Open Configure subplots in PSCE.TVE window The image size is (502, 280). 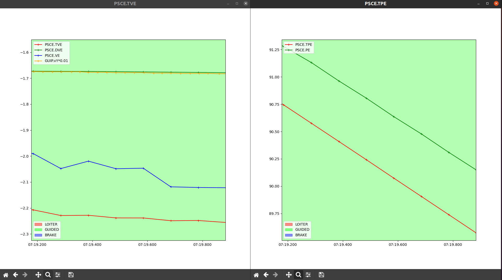coord(58,275)
